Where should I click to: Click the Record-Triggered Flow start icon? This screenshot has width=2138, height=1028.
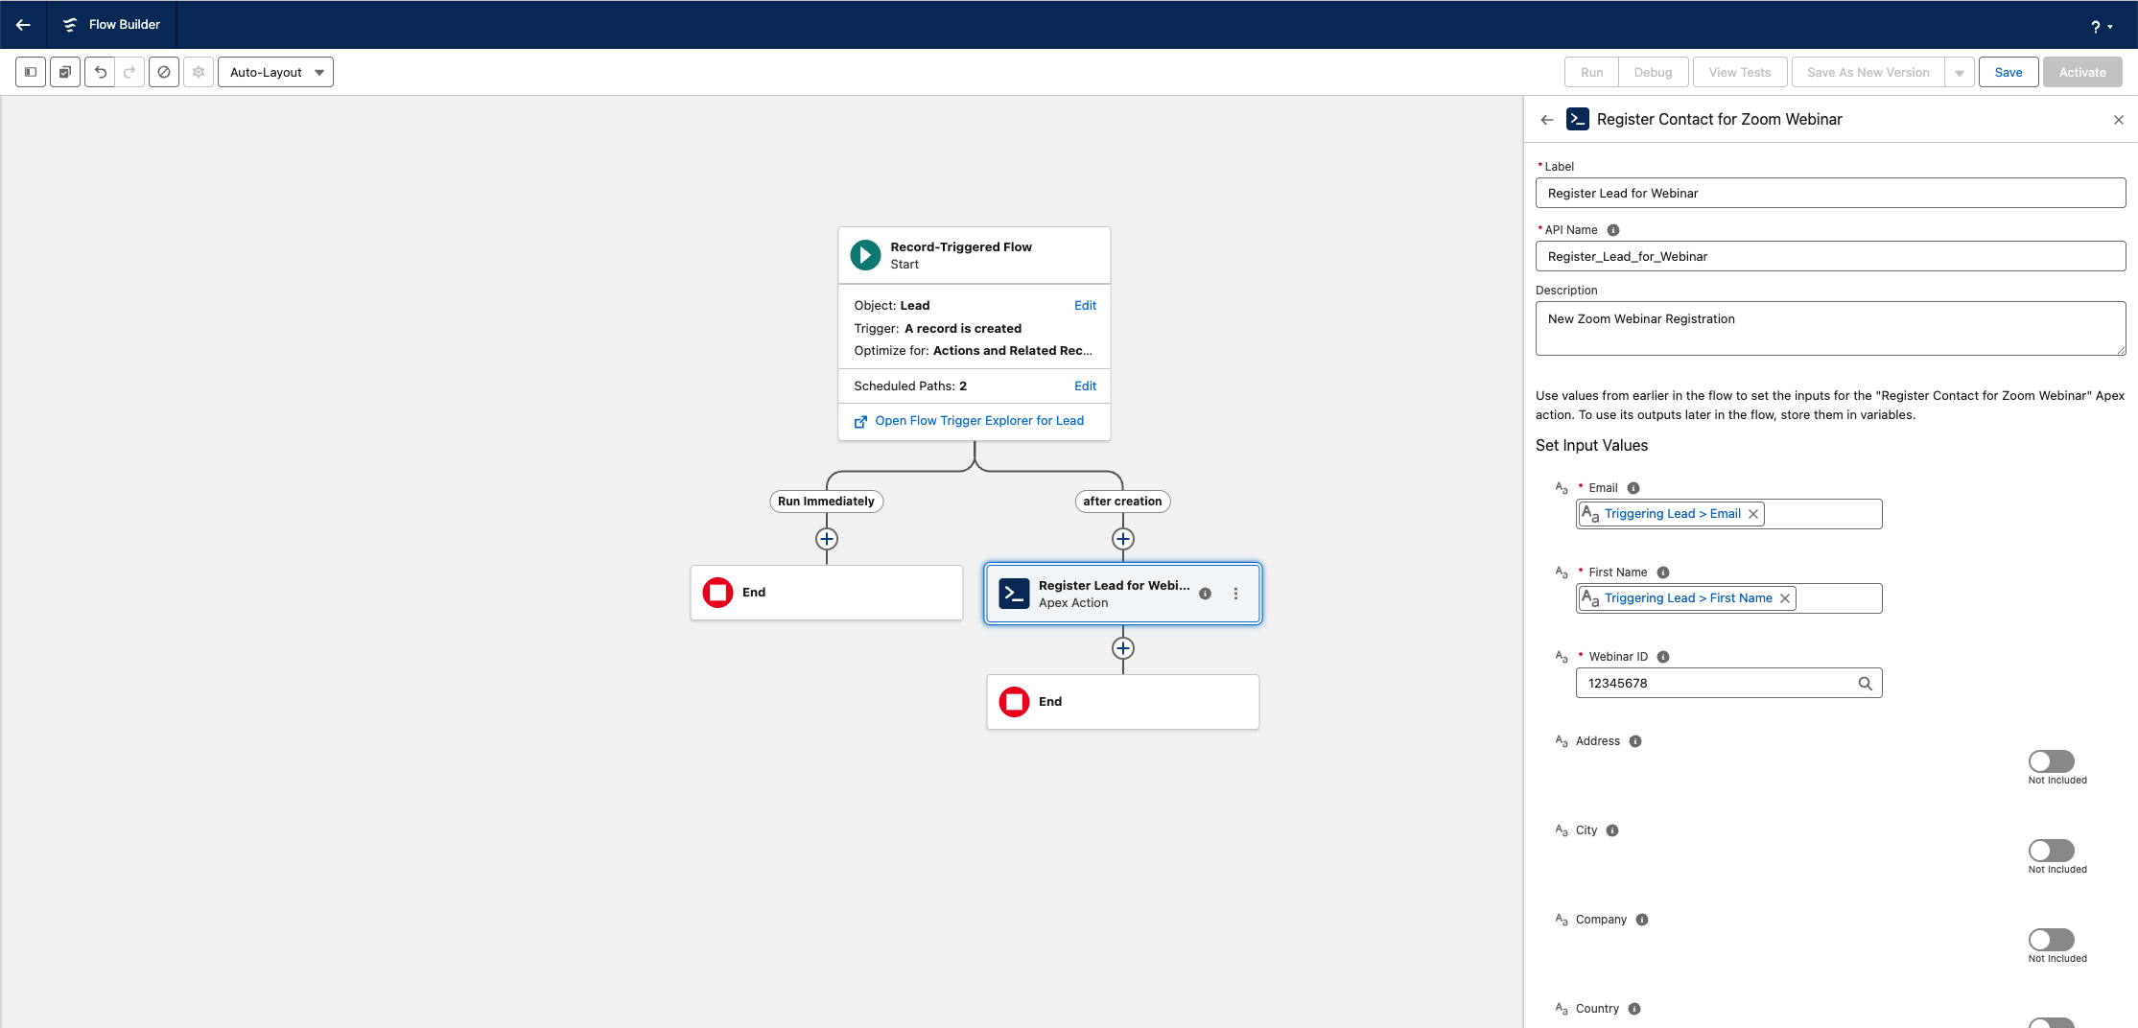865,255
